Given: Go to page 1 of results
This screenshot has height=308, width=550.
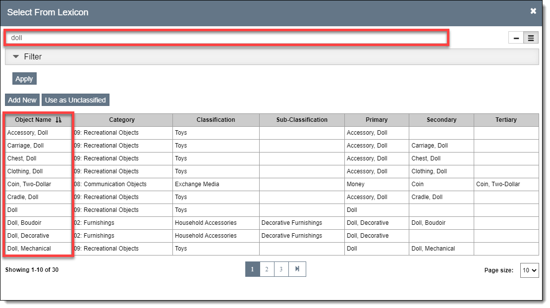Looking at the screenshot, I should tap(253, 269).
